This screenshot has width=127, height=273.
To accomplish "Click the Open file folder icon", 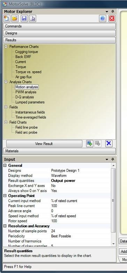I will (x=15, y=19).
